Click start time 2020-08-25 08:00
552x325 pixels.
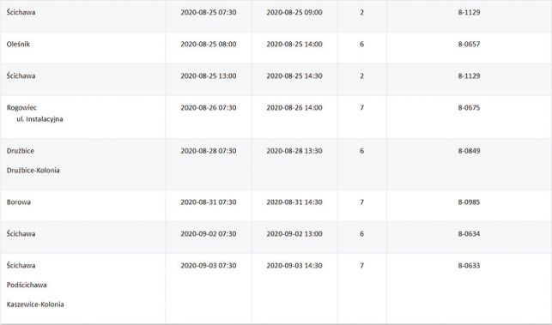click(209, 45)
